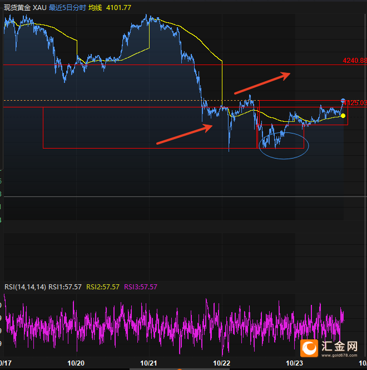Click the RSI(14,14,14) indicator label
The width and height of the screenshot is (367, 370).
(25, 287)
